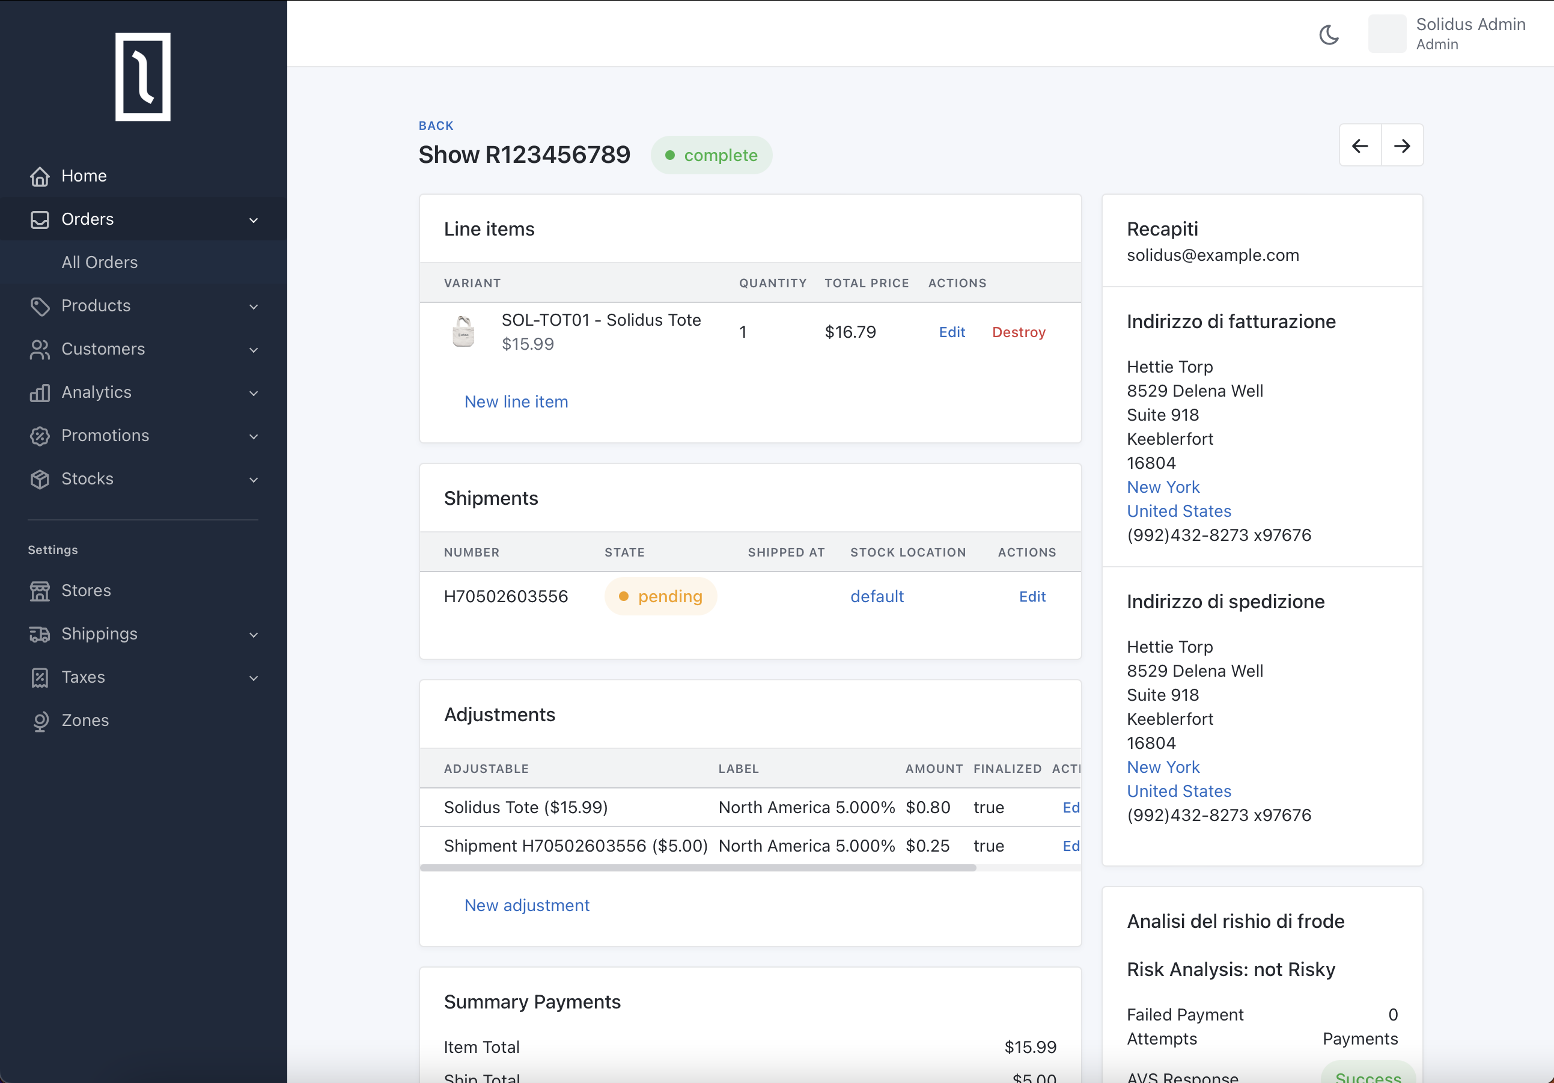
Task: Click the Home house icon
Action: pyautogui.click(x=40, y=176)
